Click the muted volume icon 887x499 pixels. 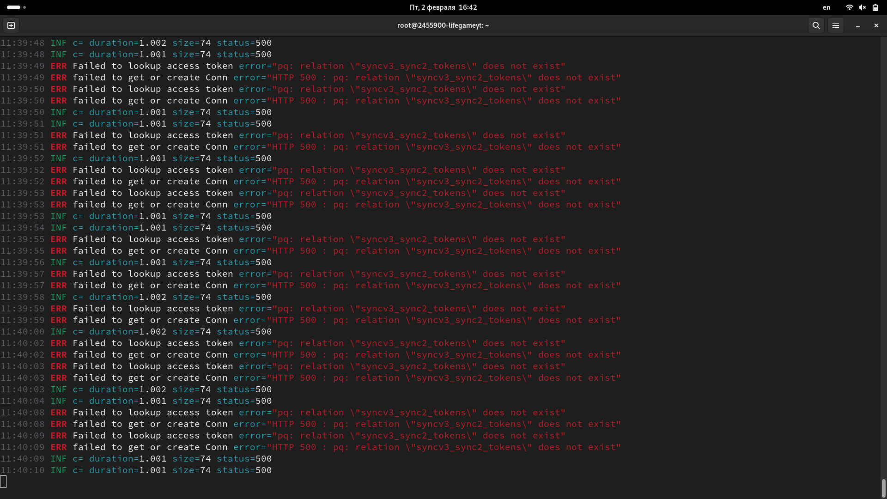coord(862,7)
